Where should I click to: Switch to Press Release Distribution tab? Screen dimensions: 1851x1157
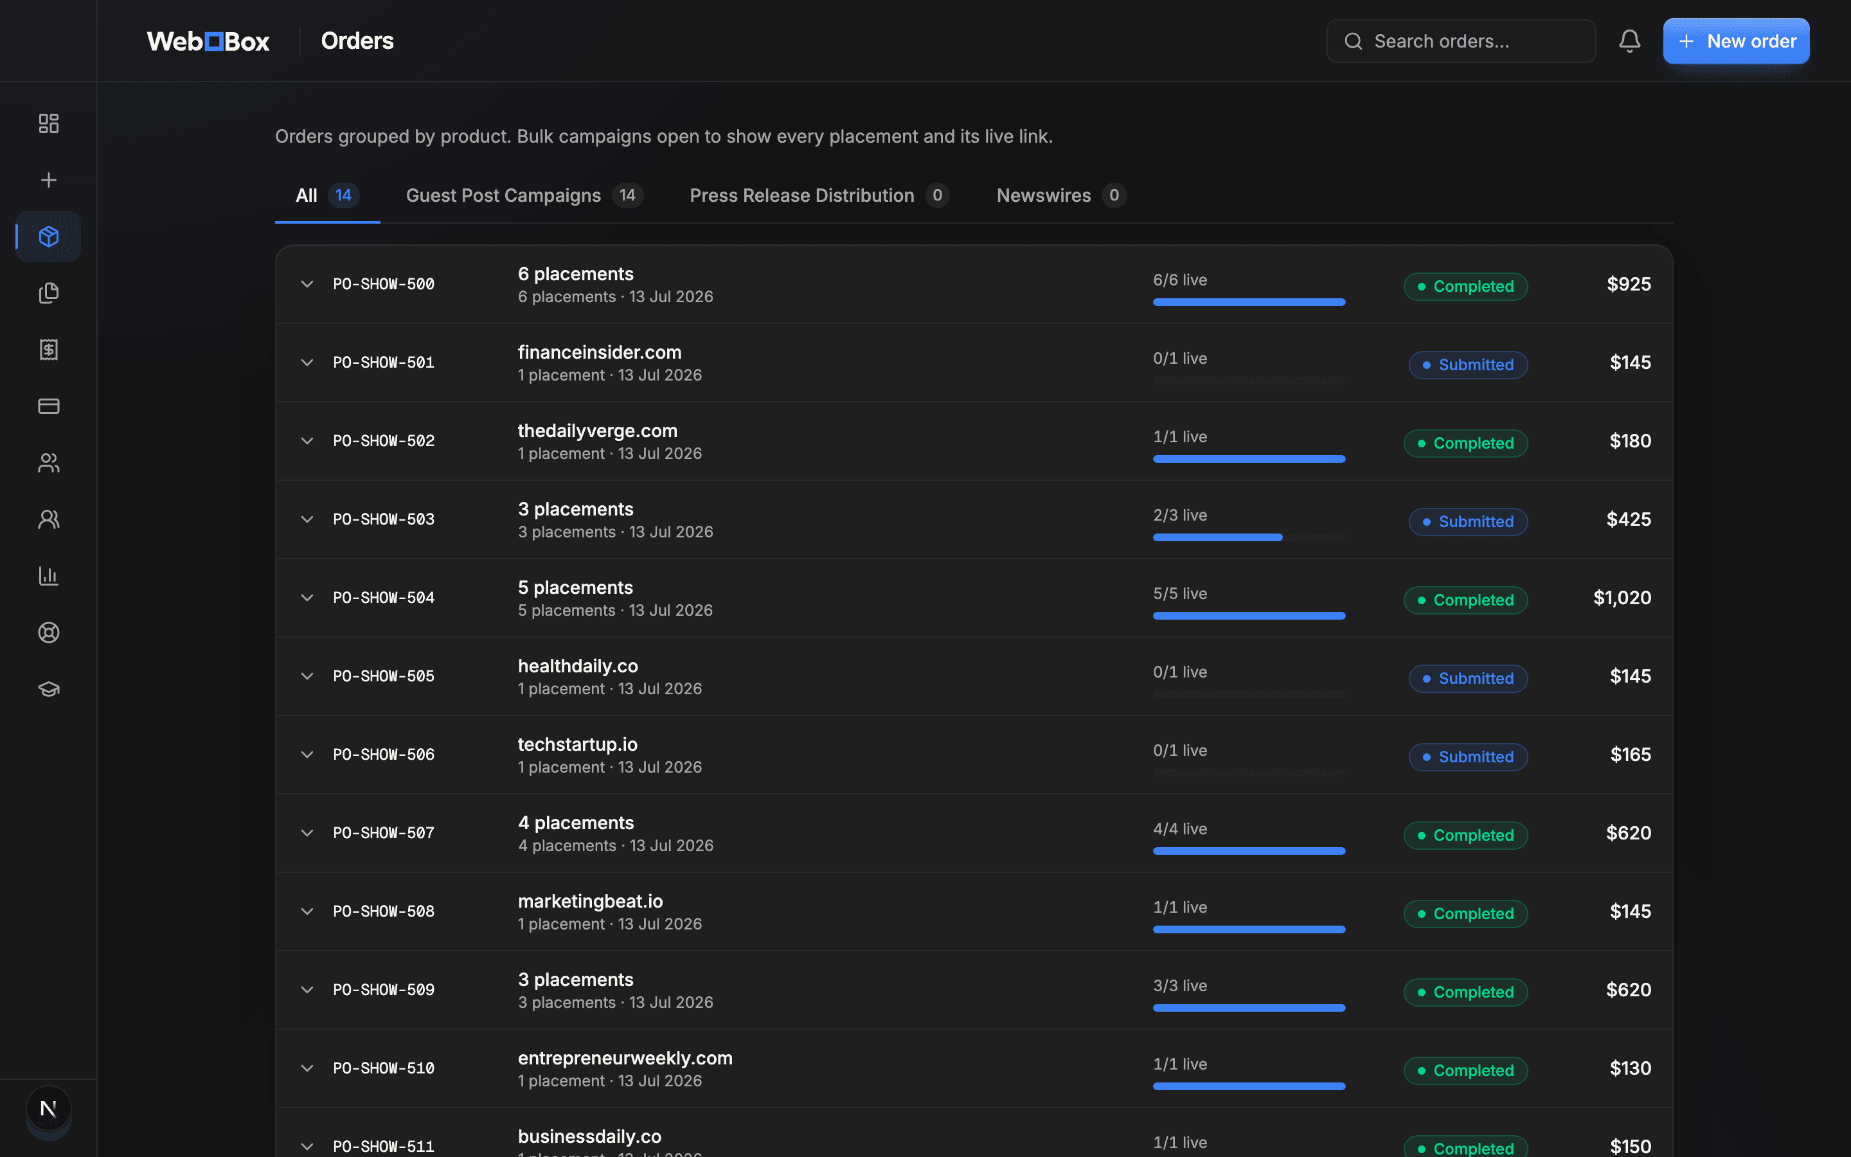pos(819,196)
